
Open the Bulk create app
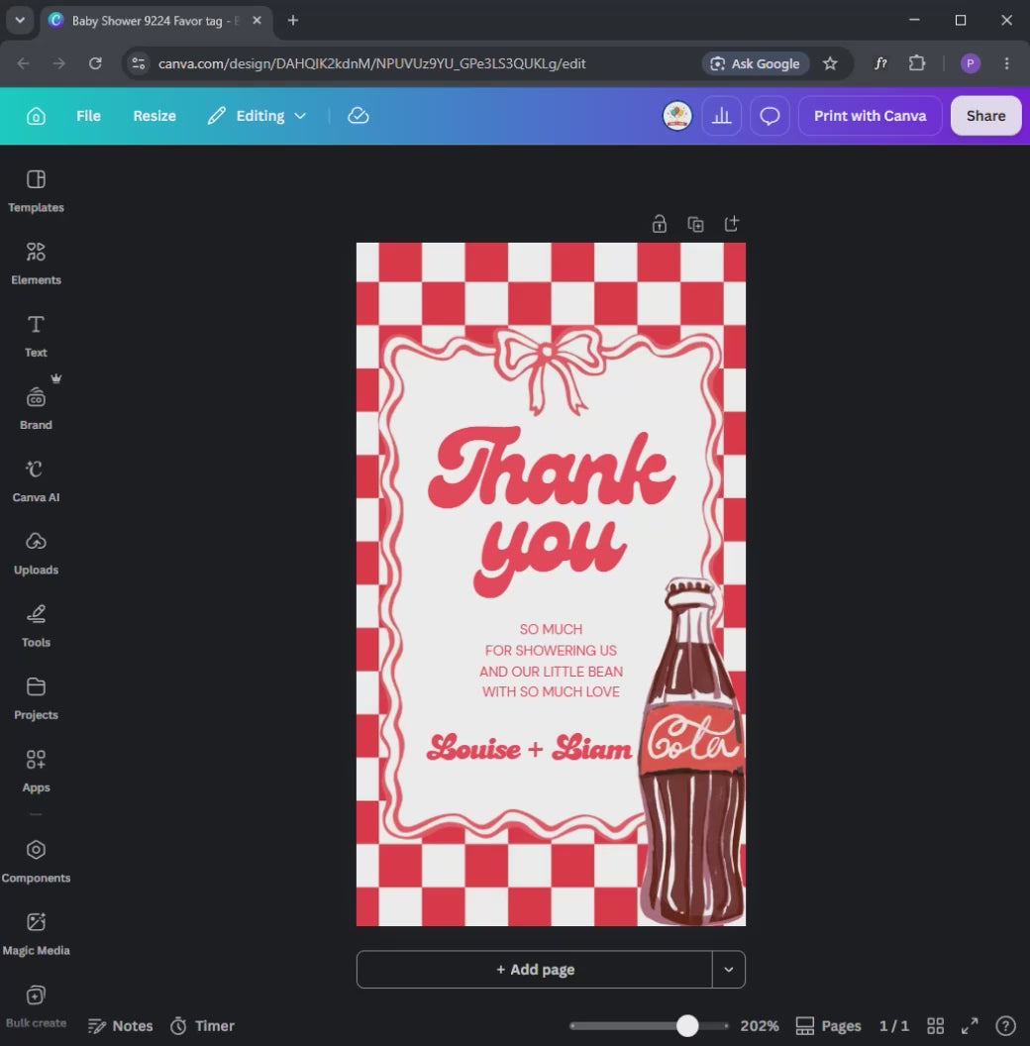36,1006
